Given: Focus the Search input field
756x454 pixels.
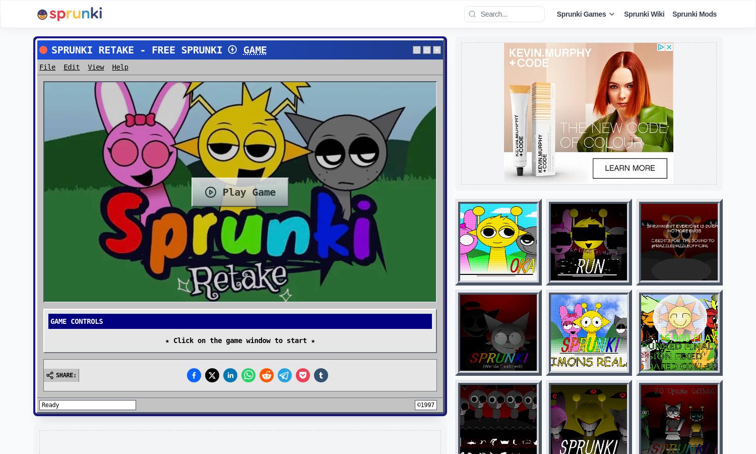Looking at the screenshot, I should point(505,14).
